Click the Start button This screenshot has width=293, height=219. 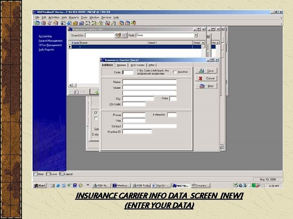click(39, 185)
